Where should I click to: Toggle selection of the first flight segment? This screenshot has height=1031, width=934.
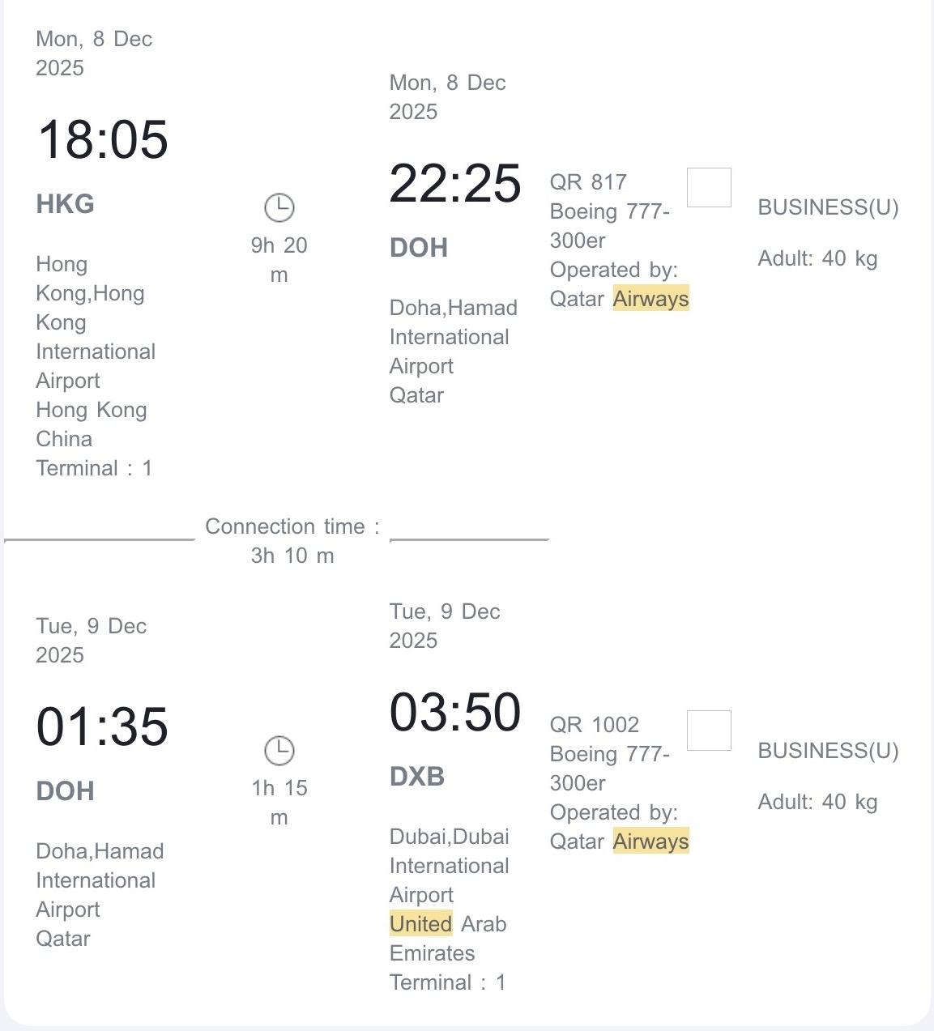(x=709, y=186)
